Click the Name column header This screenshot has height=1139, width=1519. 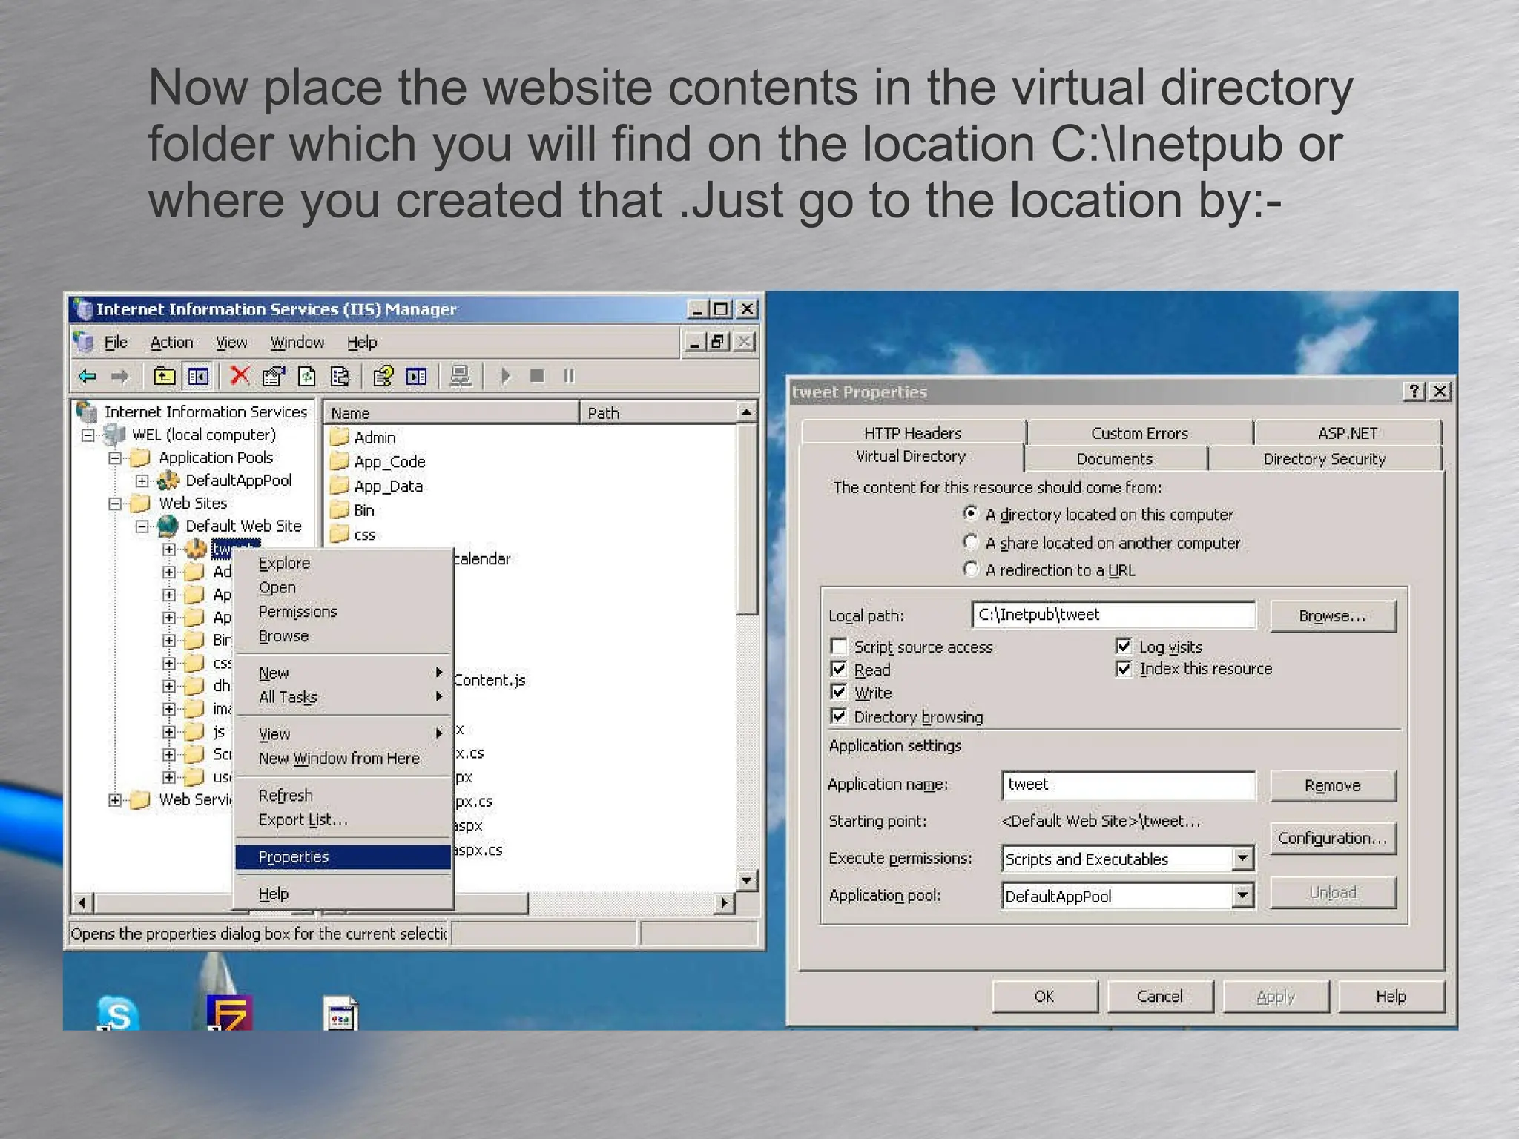[452, 413]
